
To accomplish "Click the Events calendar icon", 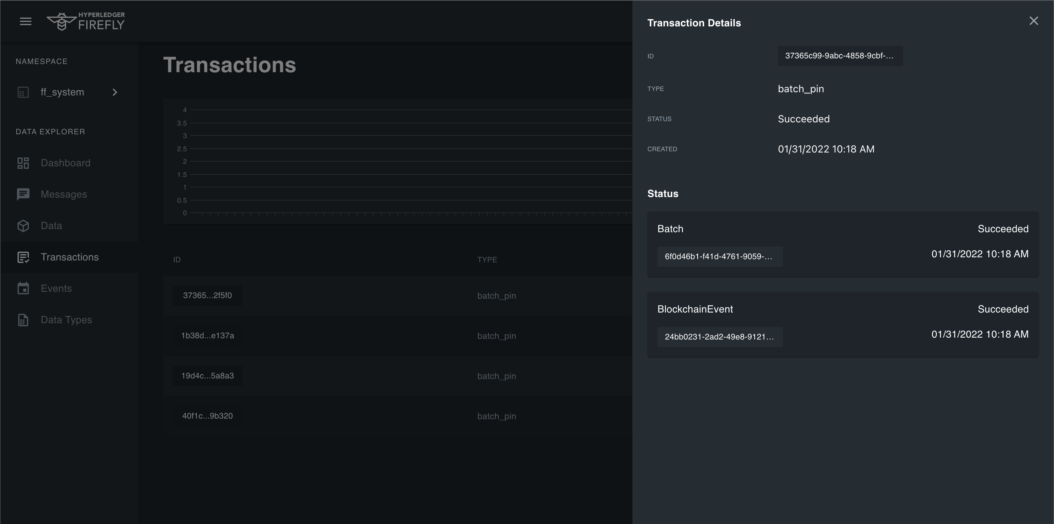I will point(23,288).
